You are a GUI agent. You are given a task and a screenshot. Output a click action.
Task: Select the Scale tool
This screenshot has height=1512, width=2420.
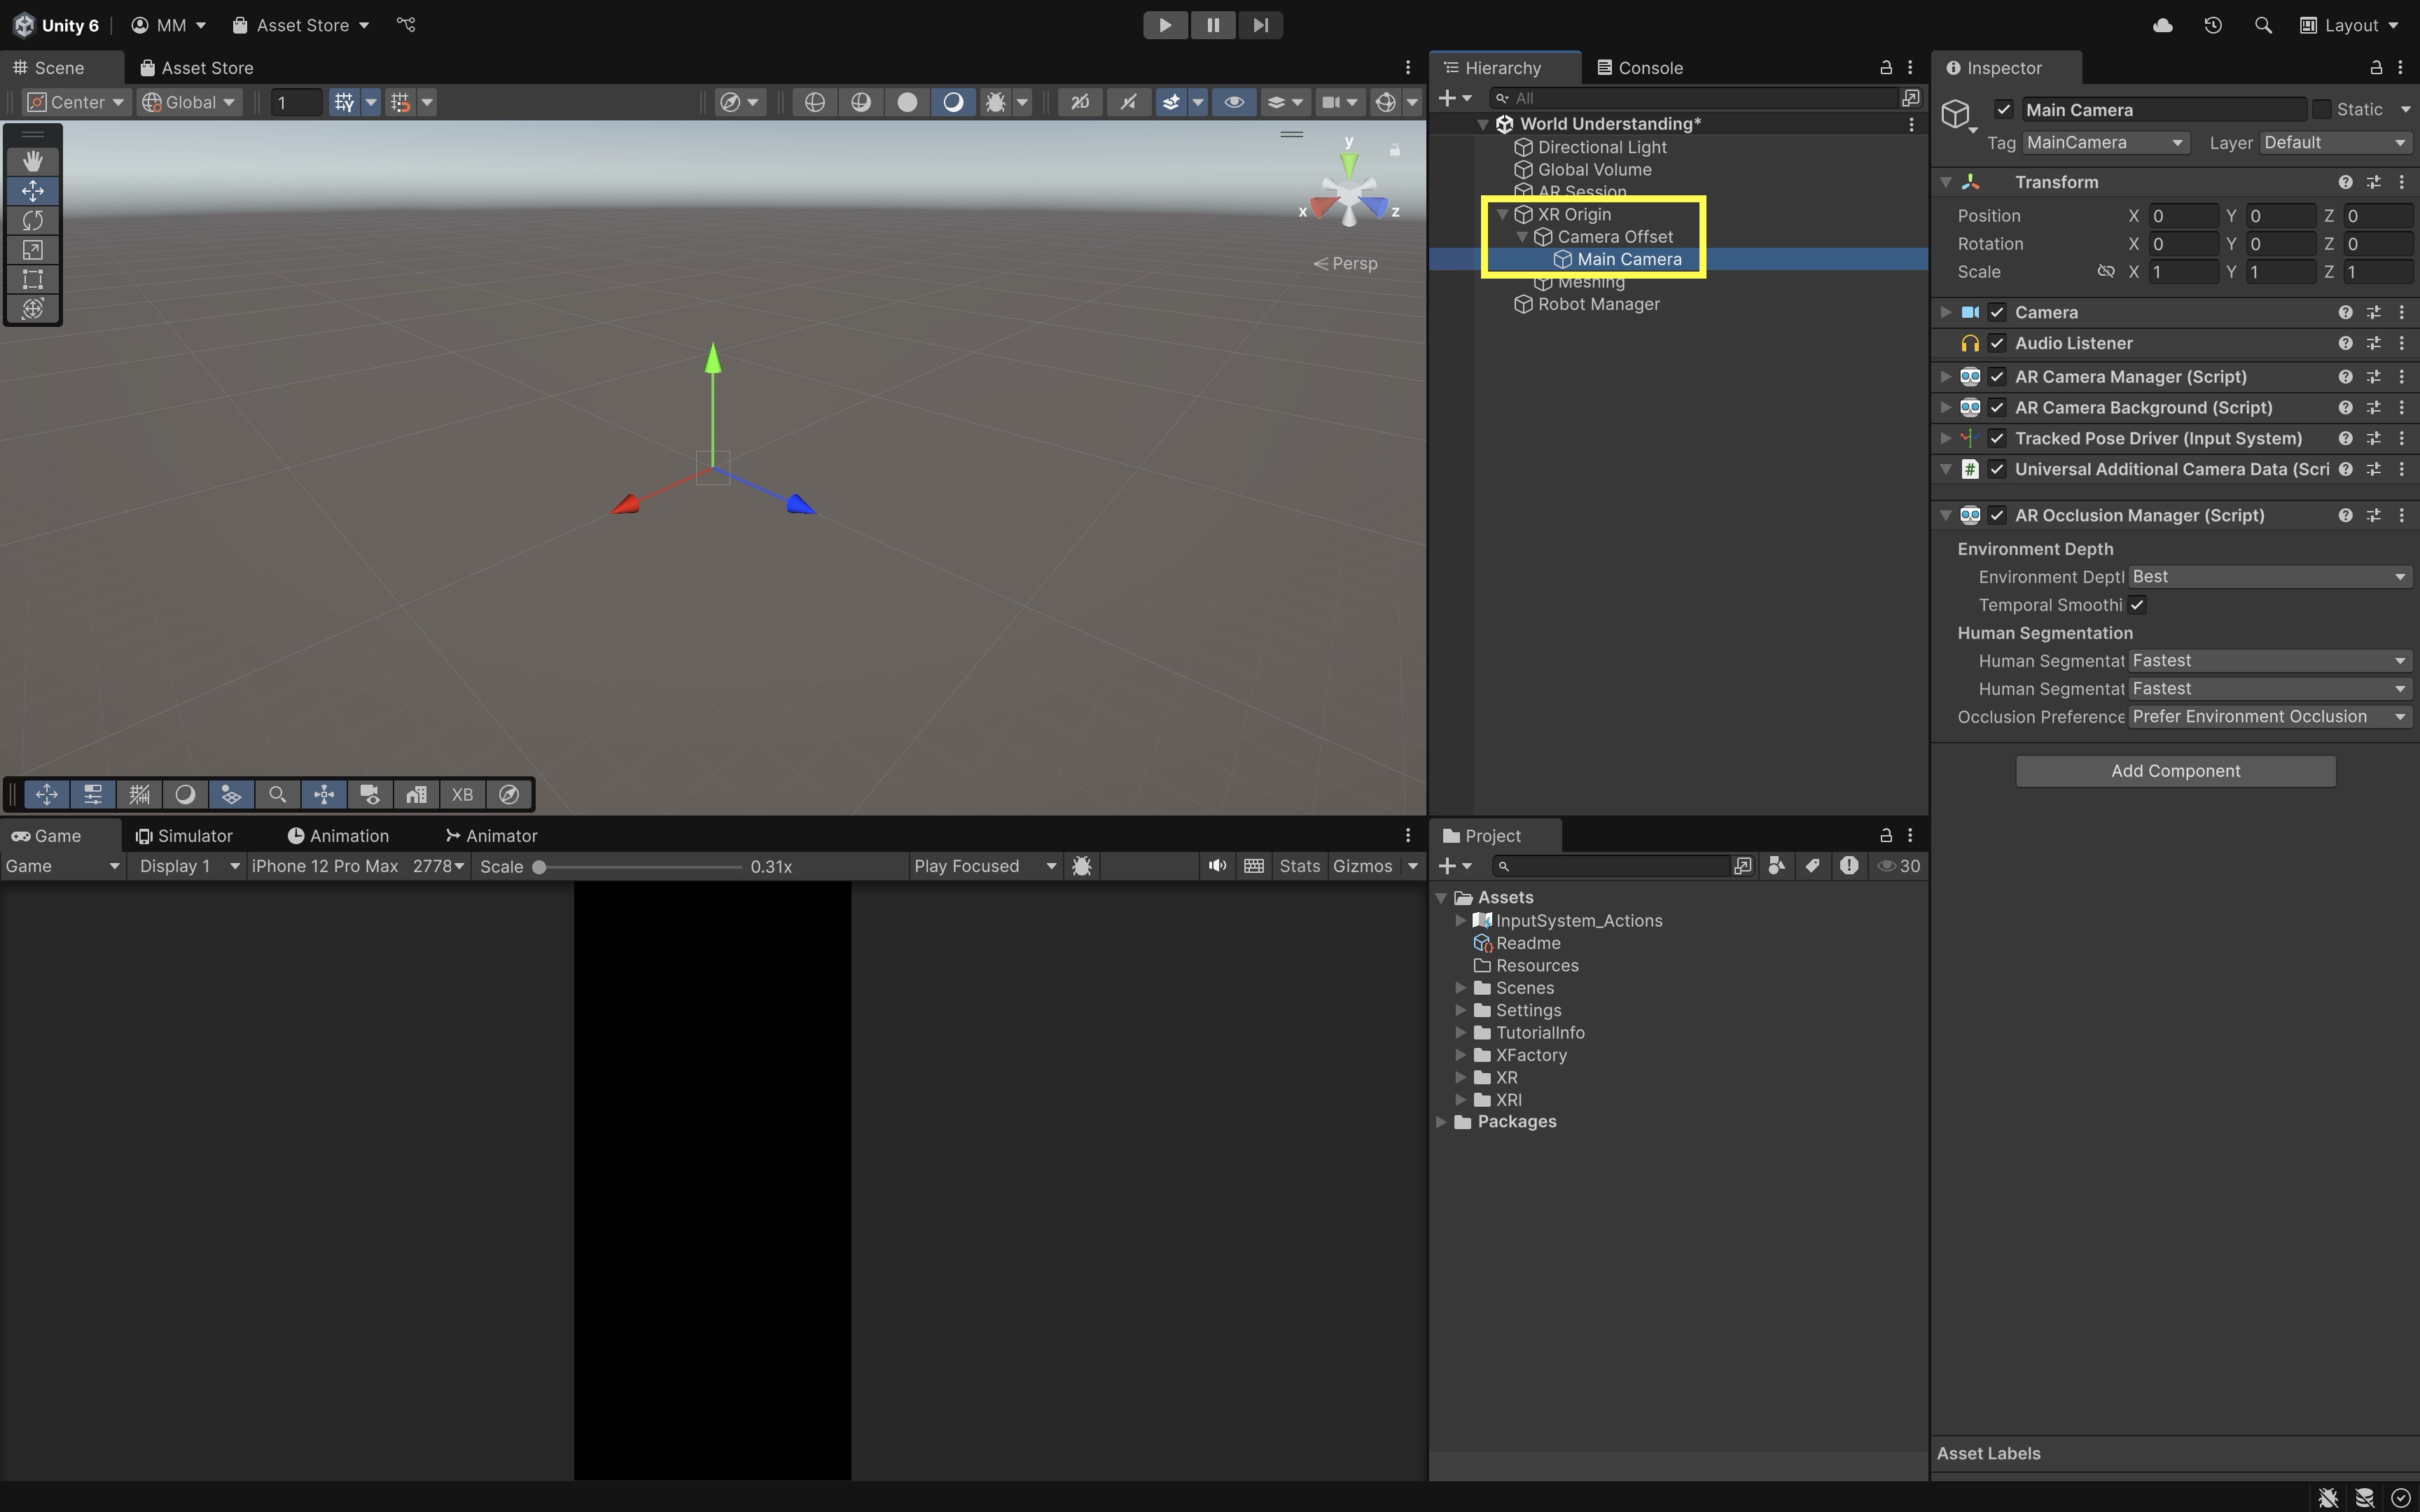32,250
